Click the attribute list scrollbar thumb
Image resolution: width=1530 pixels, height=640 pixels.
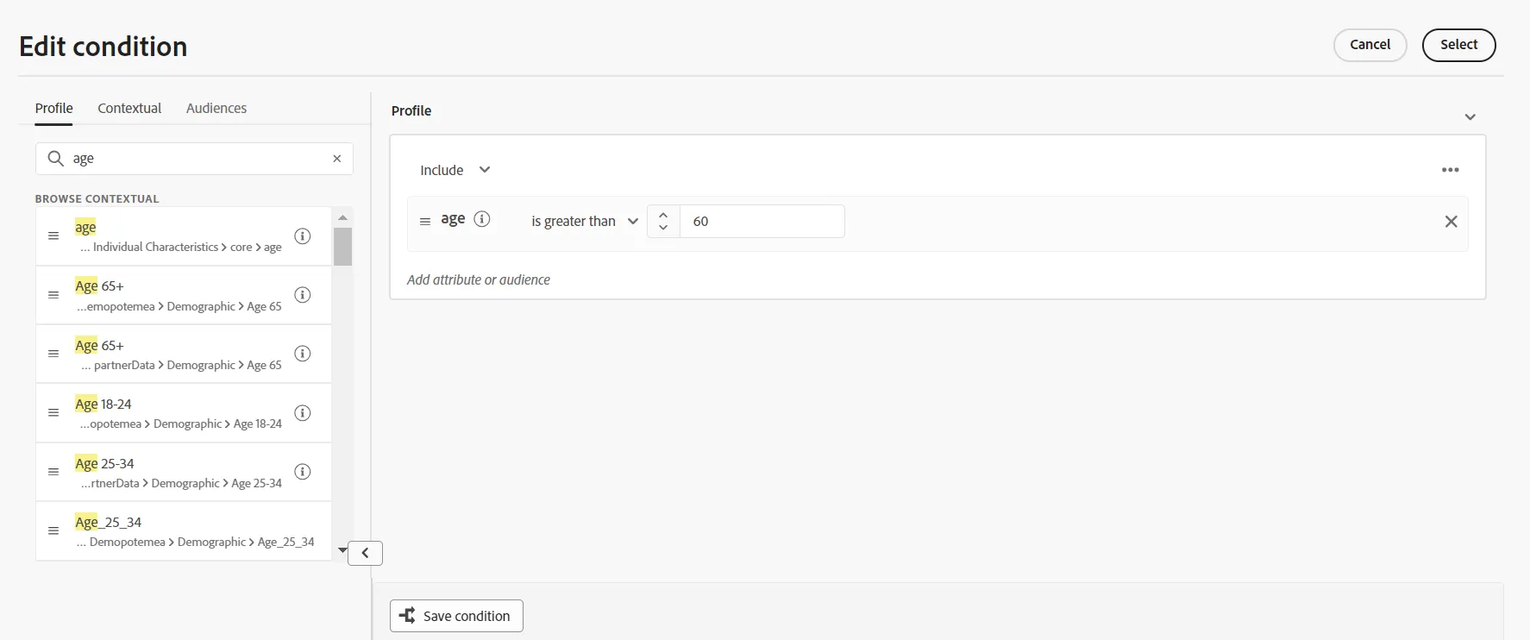342,247
